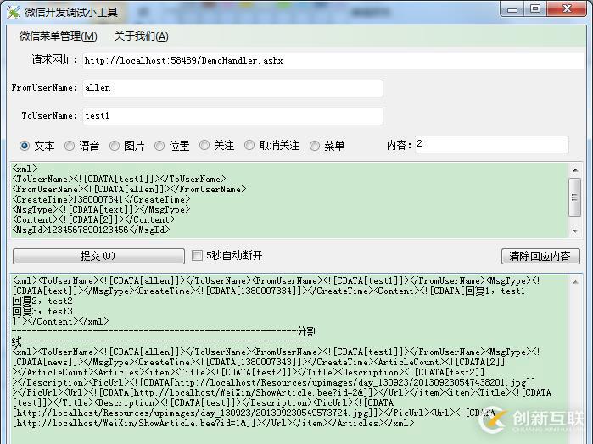Select the 取消关注 radio button
The image size is (593, 444).
249,146
